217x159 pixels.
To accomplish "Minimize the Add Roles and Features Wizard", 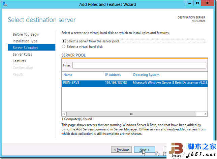I will point(187,4).
